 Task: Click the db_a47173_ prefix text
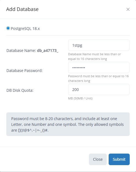(48, 51)
